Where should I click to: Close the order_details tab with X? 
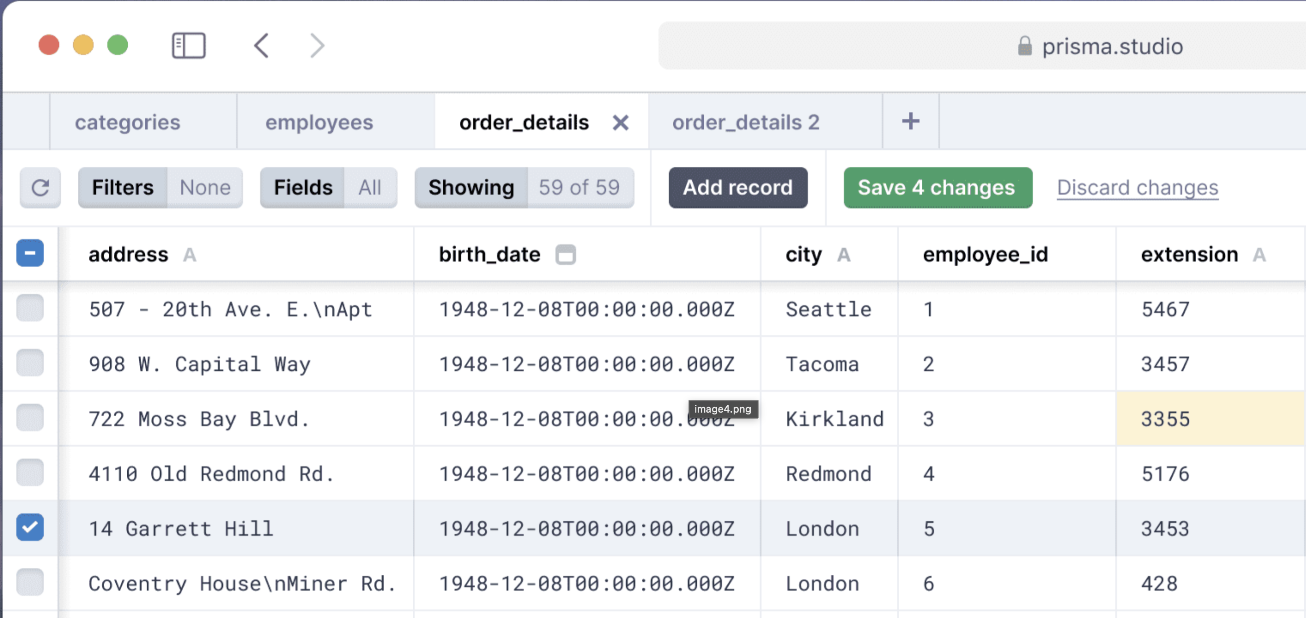tap(620, 122)
